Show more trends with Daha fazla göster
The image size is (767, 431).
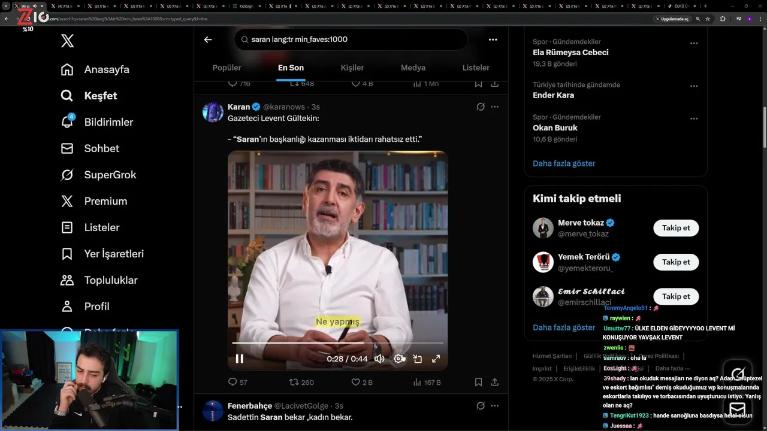564,163
